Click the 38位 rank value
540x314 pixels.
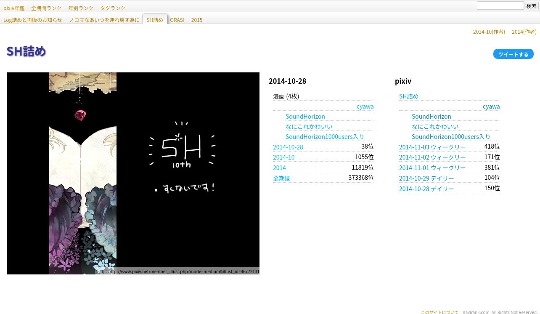tap(368, 146)
